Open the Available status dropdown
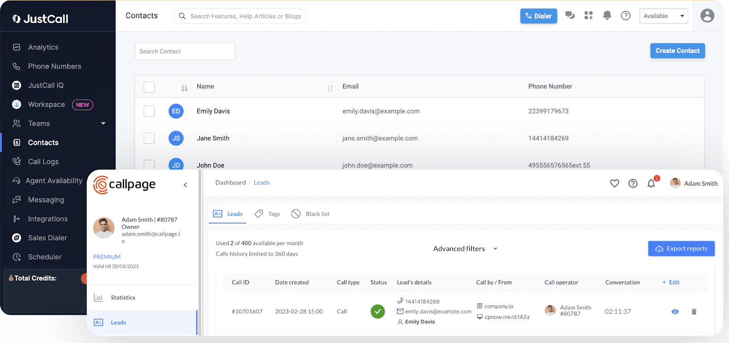Screen dimensions: 729x343 [664, 16]
